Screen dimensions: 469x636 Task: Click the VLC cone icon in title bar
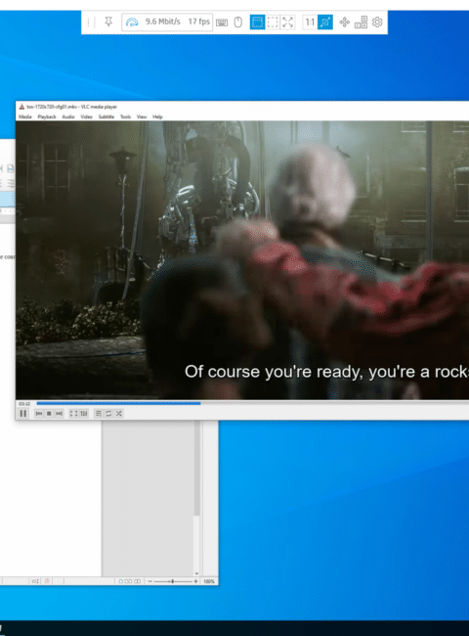[x=21, y=107]
